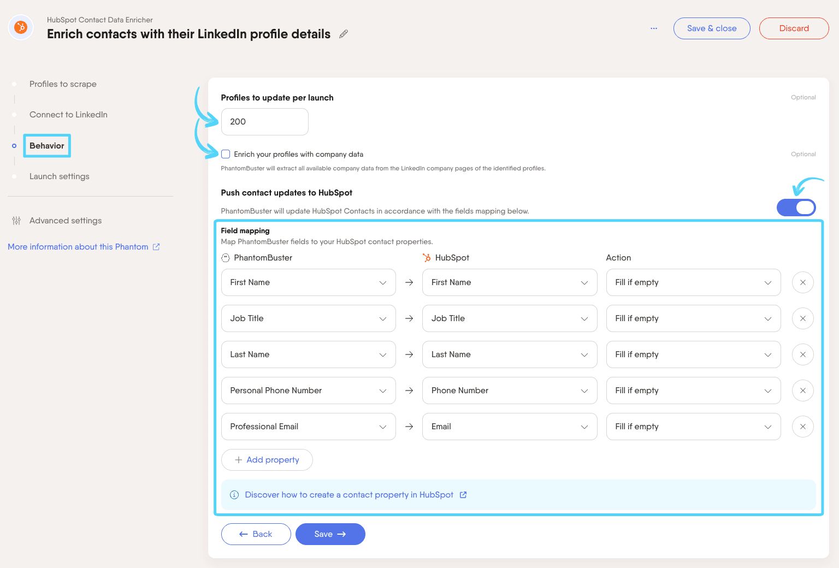Screen dimensions: 839x568
Task: Toggle Push contact updates to HubSpot off
Action: pyautogui.click(x=796, y=208)
